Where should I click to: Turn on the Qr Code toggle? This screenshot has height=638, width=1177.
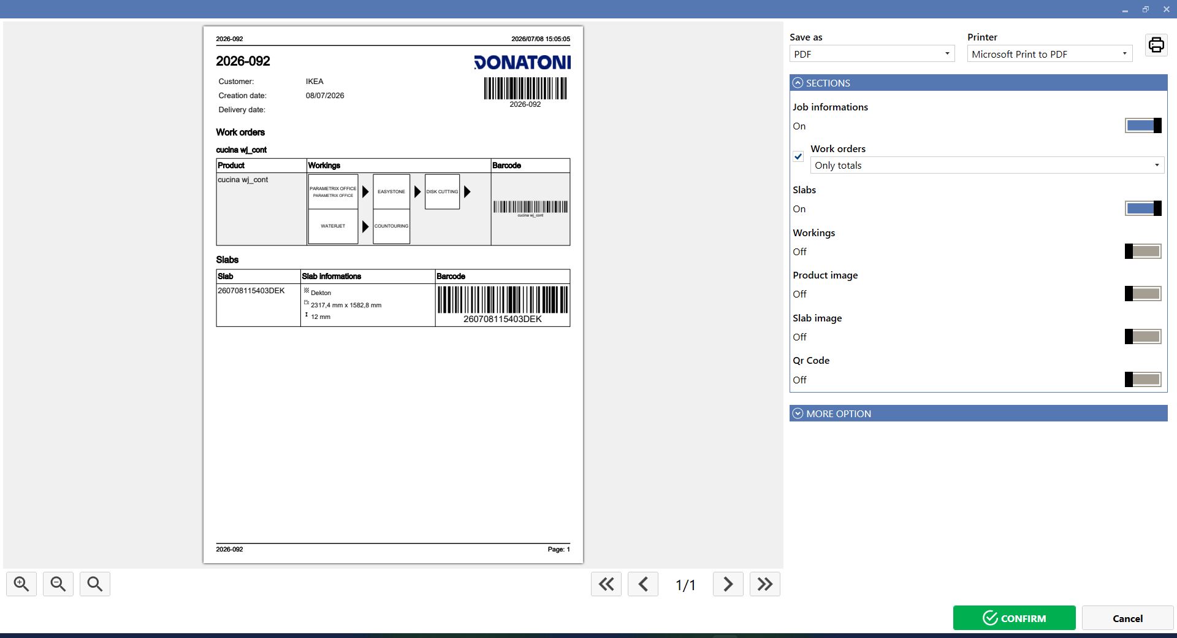(1143, 380)
